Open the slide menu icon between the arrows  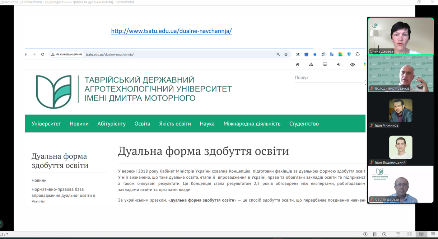(x=375, y=234)
